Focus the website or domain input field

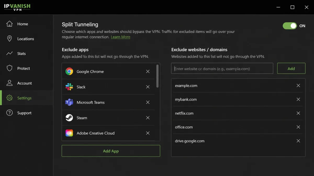pos(222,68)
